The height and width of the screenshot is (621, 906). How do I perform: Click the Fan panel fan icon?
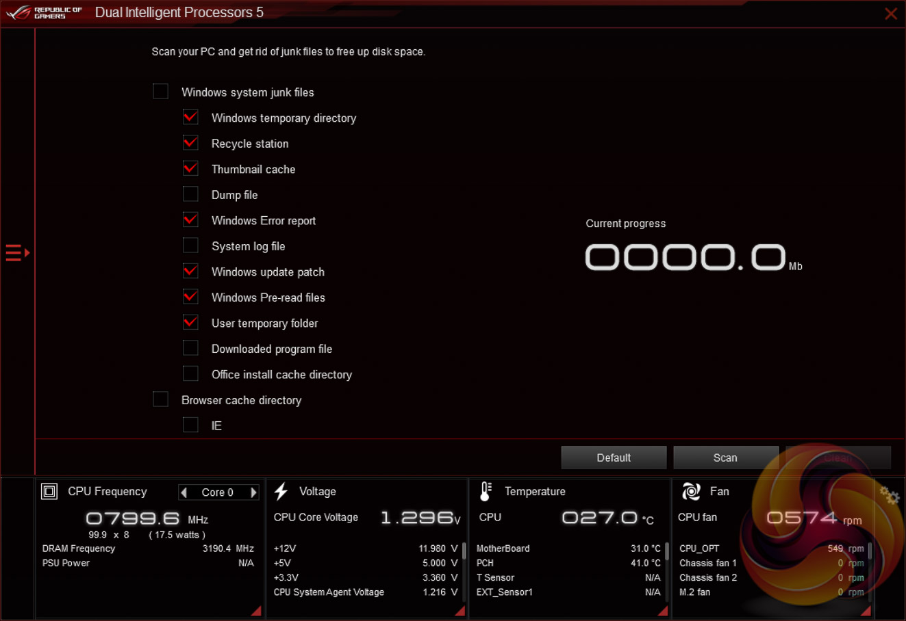tap(691, 492)
